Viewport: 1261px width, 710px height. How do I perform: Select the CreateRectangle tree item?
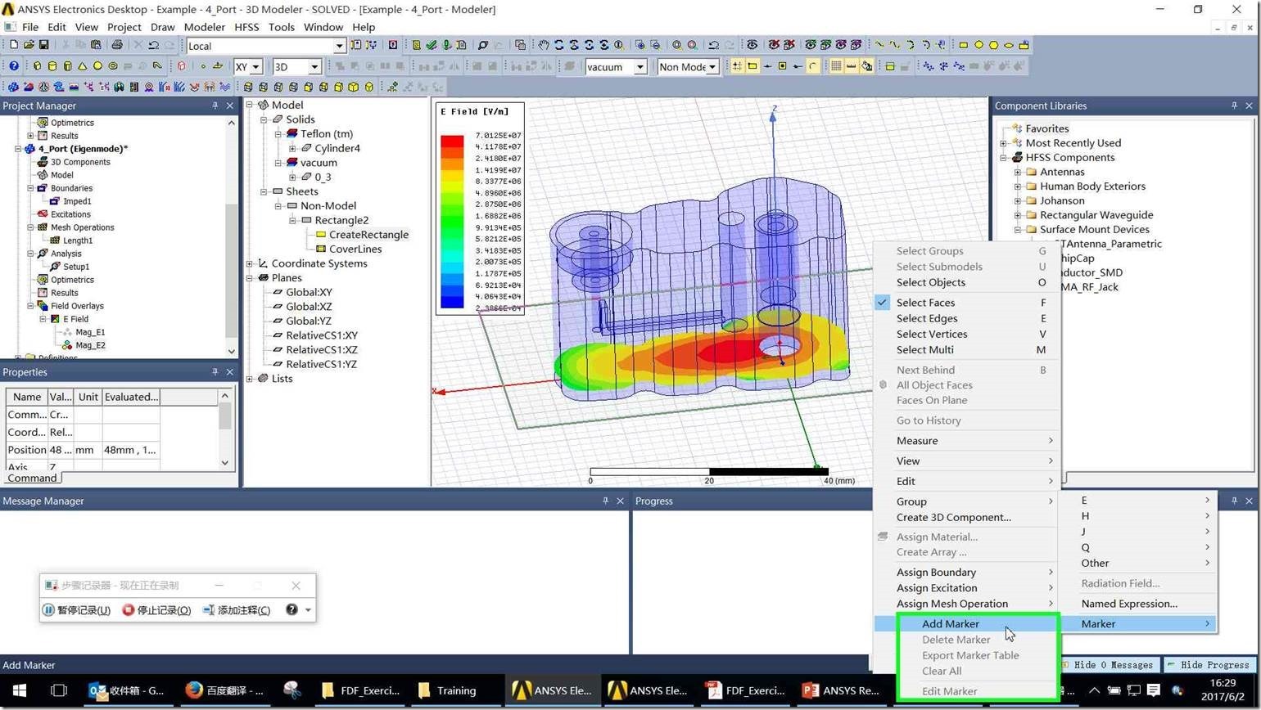[368, 235]
